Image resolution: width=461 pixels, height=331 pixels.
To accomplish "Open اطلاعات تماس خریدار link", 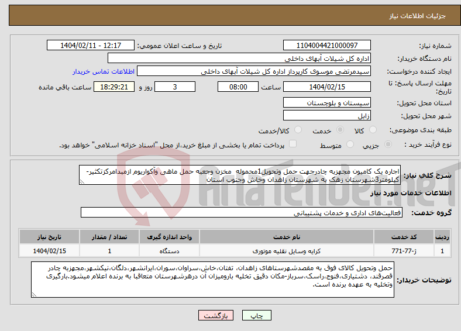I will (104, 71).
